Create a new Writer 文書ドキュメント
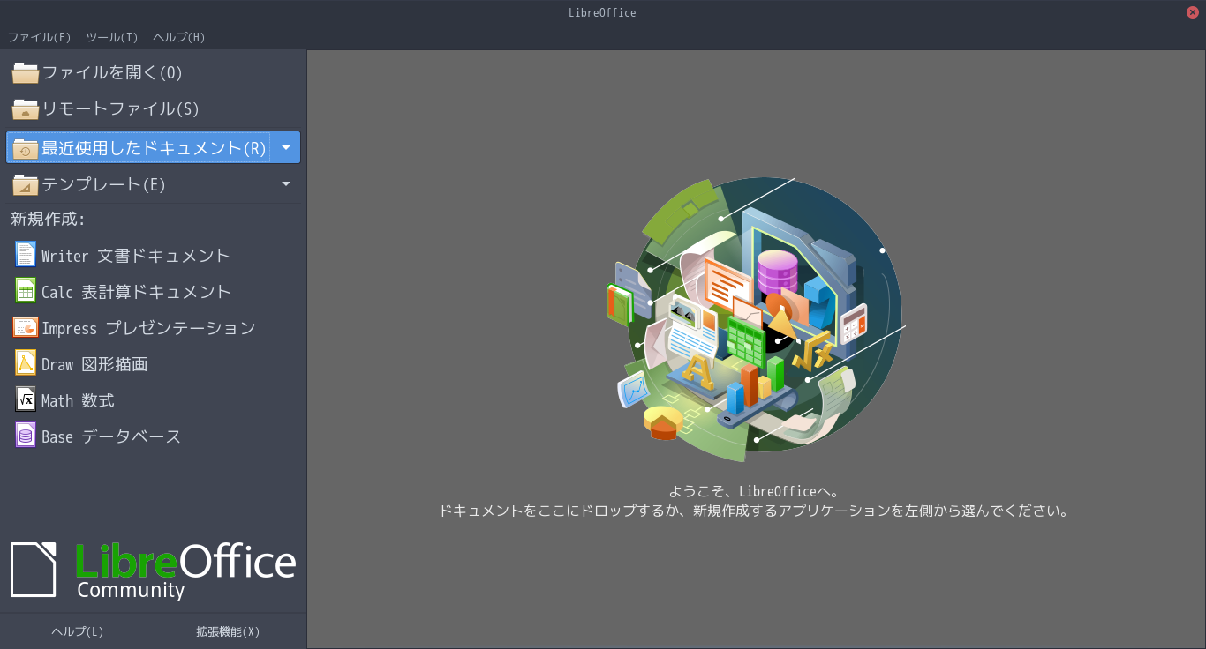Screen dimensions: 1206x649 click(154, 255)
